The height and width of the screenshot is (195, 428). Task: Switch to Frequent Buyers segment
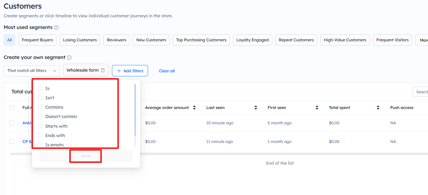tap(37, 40)
